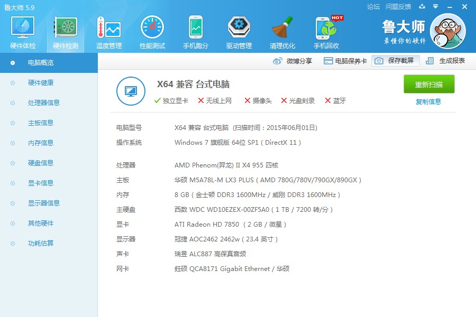Click 电脑保养卡 maintenance card text
The width and height of the screenshot is (476, 317).
pos(351,61)
